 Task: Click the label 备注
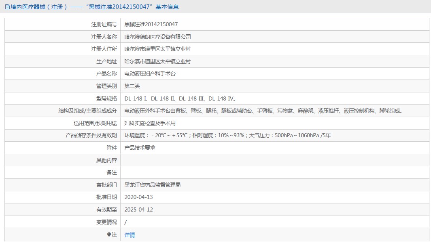[112, 172]
